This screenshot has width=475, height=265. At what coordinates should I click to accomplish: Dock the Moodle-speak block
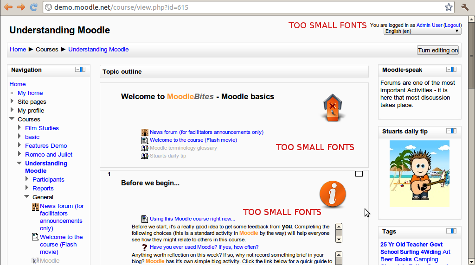pos(454,69)
